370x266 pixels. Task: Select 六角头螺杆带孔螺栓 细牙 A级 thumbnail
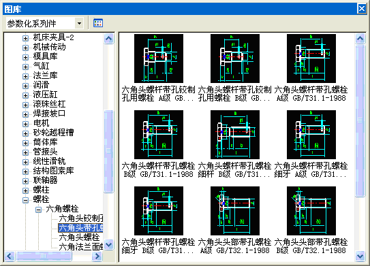coord(311,135)
